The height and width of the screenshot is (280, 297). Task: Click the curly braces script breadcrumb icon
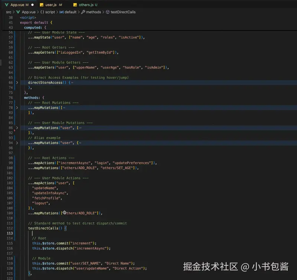click(x=42, y=12)
